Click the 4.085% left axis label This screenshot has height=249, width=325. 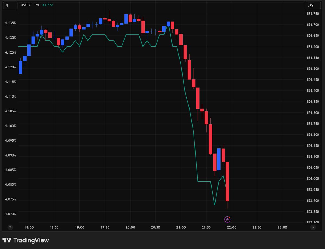[x=10, y=170]
